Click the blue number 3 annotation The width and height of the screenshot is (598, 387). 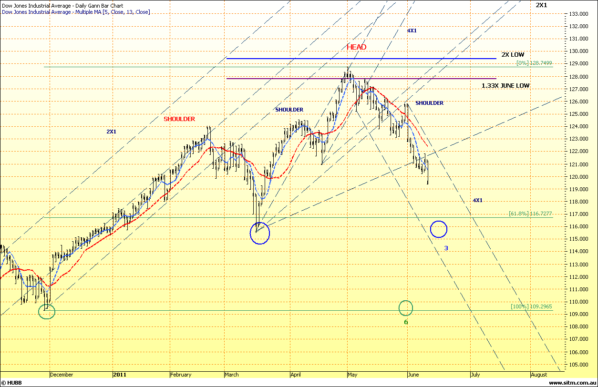446,248
